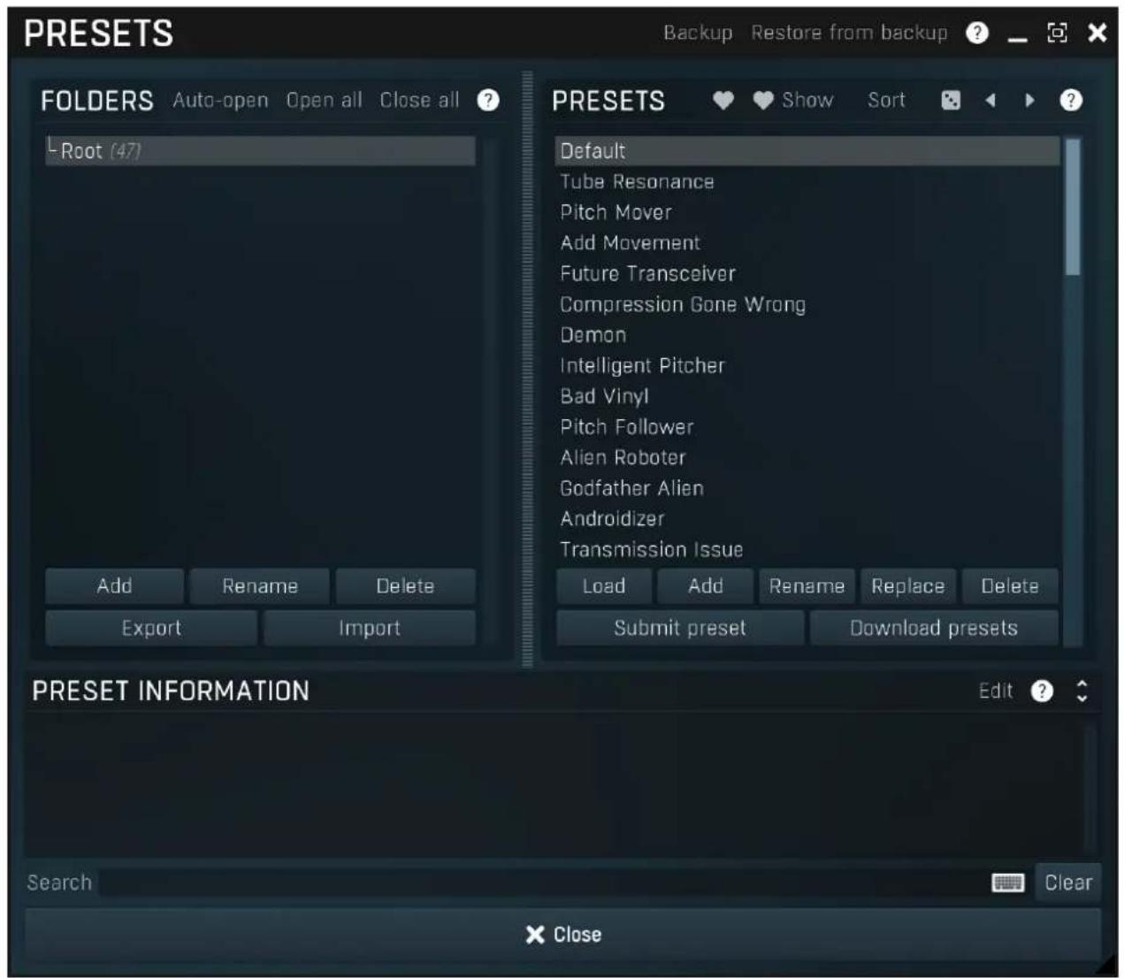Viewport: 1124px width, 978px height.
Task: Select the Godfather Alien preset
Action: point(807,488)
